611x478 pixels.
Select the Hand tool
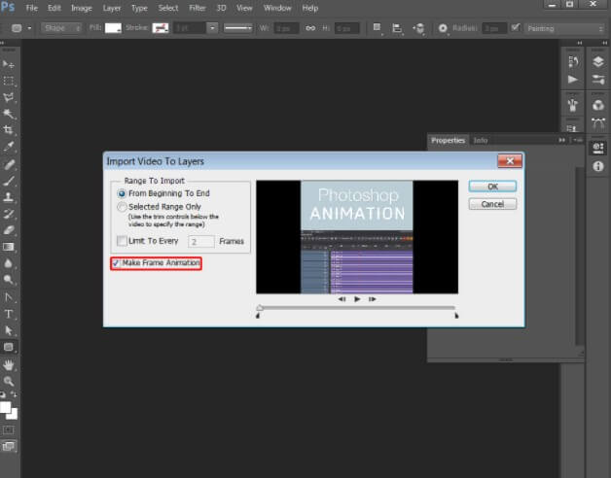pos(9,364)
